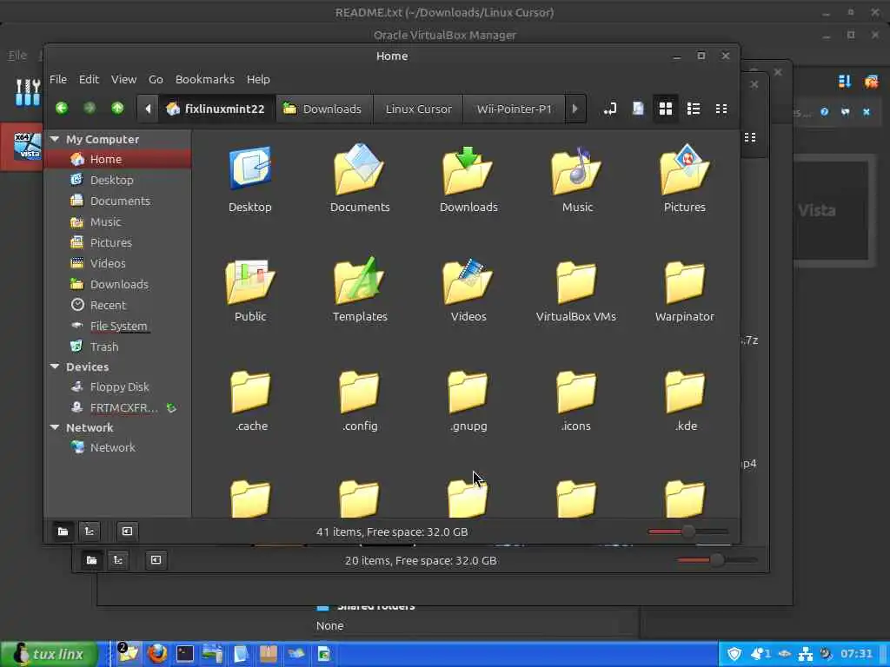Open the View menu

(123, 79)
